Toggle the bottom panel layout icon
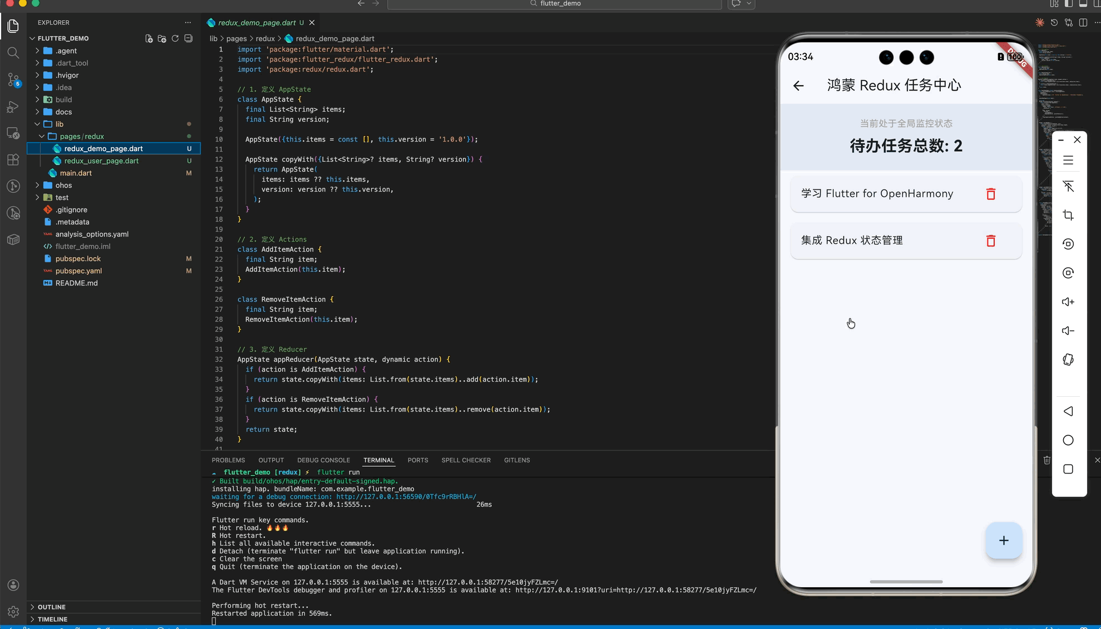 tap(1083, 4)
